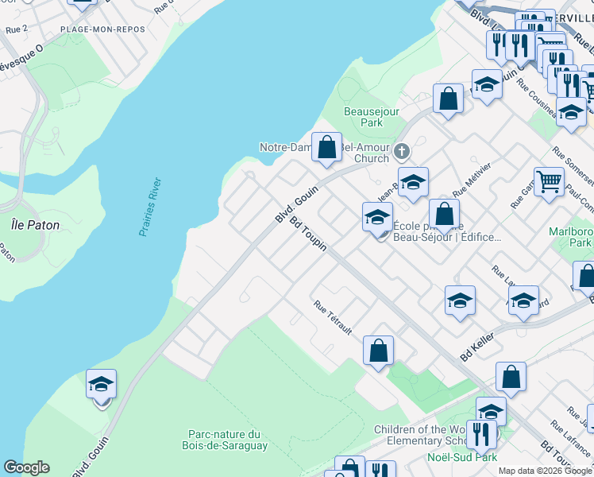Select the Île Paton label
This screenshot has width=594, height=477.
[x=35, y=225]
